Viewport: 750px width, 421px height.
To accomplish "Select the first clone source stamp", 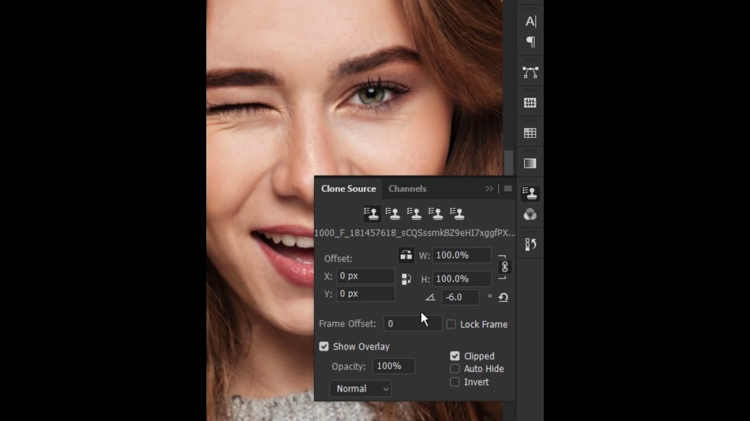I will click(371, 213).
